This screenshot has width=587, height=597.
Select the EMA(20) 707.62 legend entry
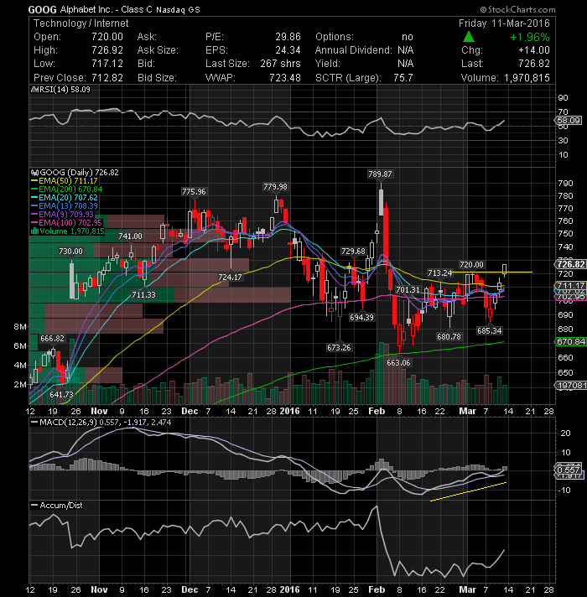(x=65, y=198)
